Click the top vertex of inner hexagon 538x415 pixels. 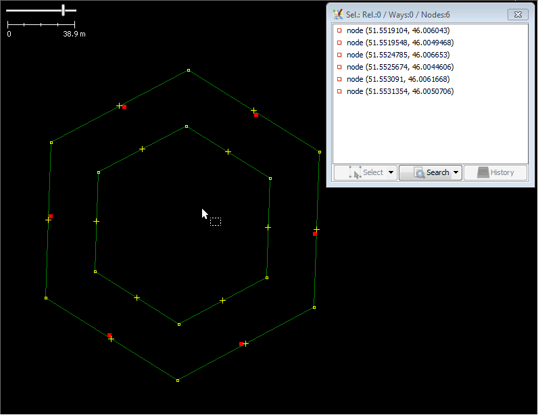click(x=187, y=126)
